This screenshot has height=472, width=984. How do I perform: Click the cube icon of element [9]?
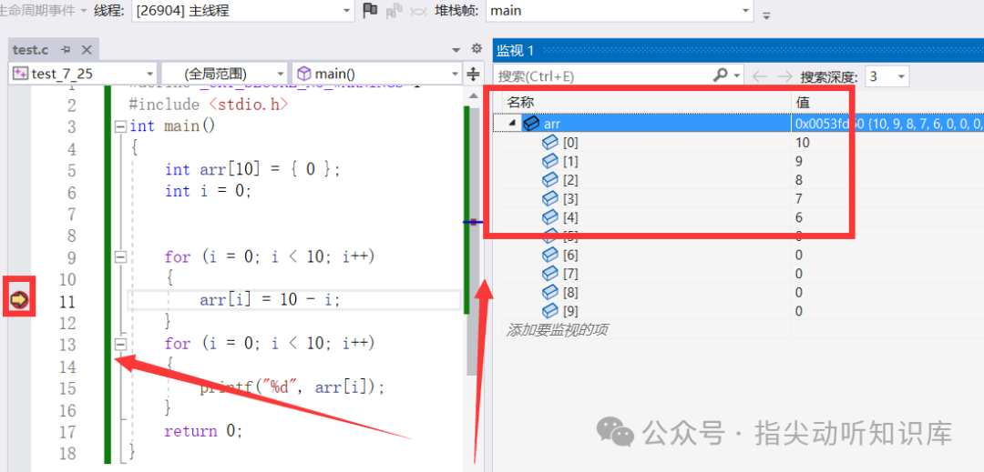pyautogui.click(x=550, y=310)
